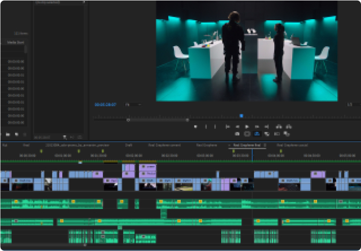Viewport: 361px width, 251px height.
Task: Step forward one frame in Program monitor
Action: point(256,126)
